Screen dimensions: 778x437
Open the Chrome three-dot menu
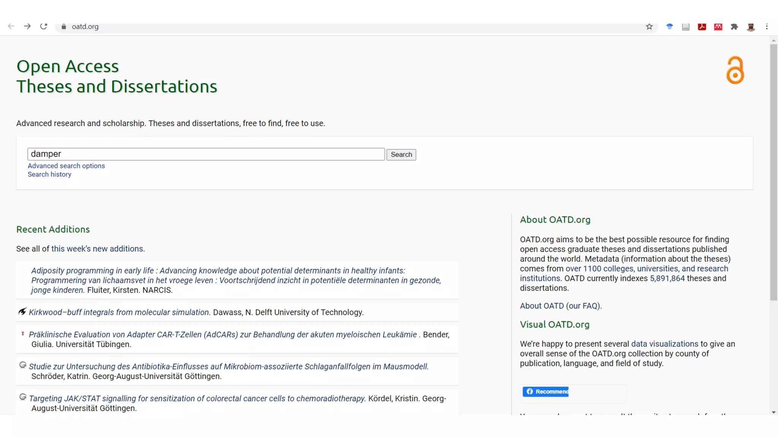click(x=767, y=27)
